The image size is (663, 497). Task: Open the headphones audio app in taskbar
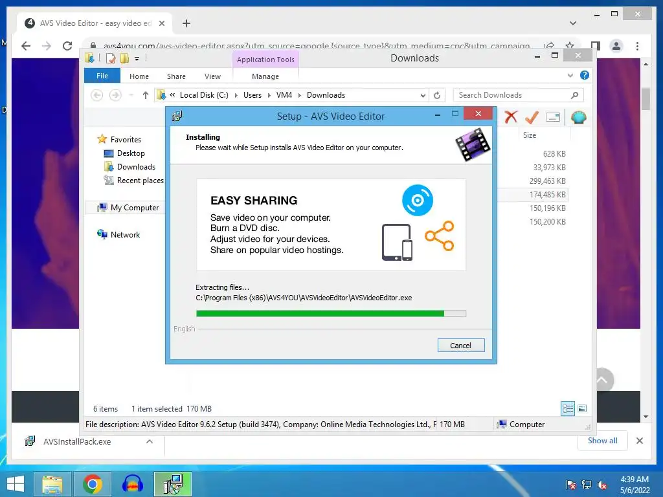point(132,484)
